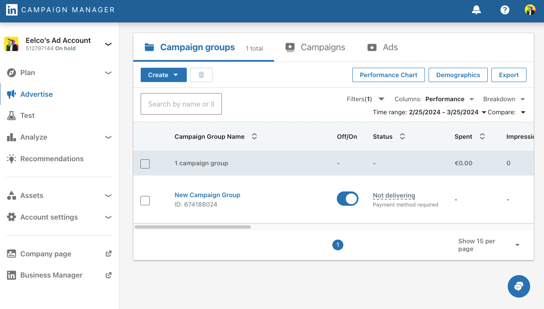Click the trash delete button

click(201, 75)
